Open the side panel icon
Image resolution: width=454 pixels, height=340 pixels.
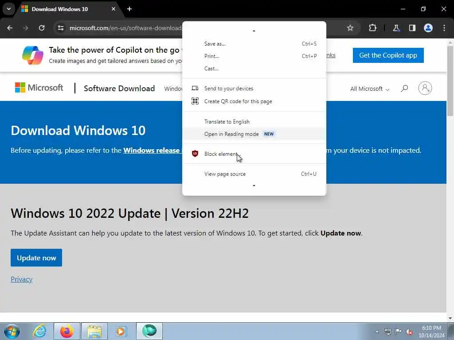(x=412, y=28)
